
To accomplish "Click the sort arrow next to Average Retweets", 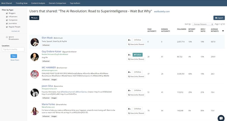I will [x=223, y=31].
